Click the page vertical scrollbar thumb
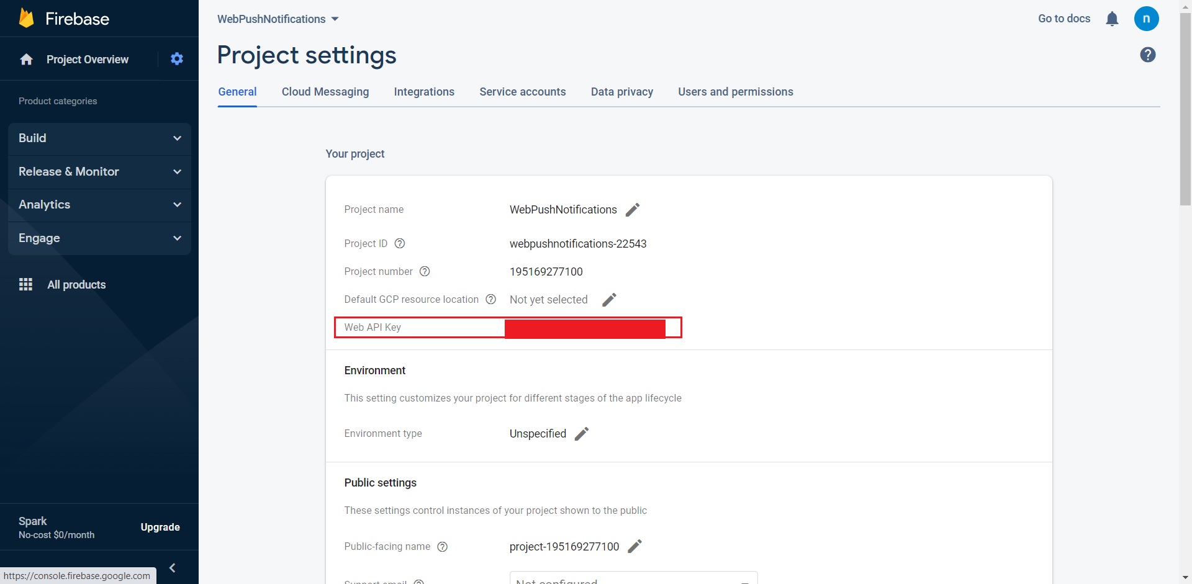Image resolution: width=1192 pixels, height=584 pixels. [x=1185, y=109]
